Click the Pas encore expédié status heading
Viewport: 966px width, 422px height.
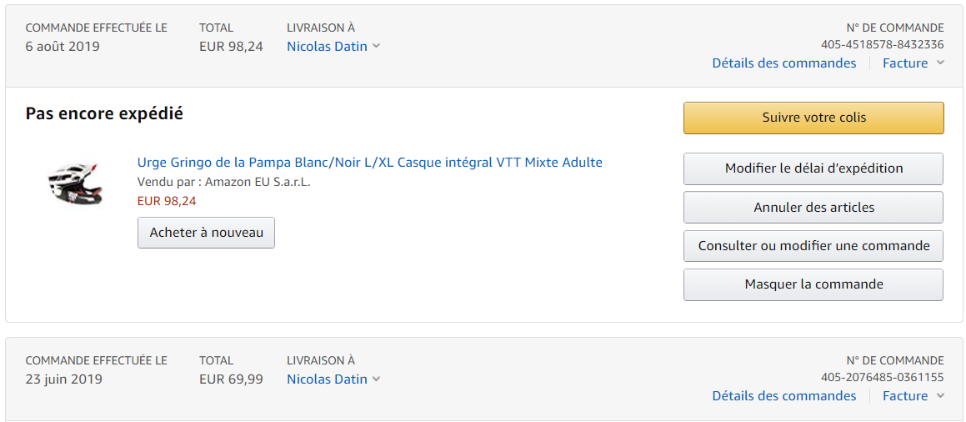click(104, 114)
